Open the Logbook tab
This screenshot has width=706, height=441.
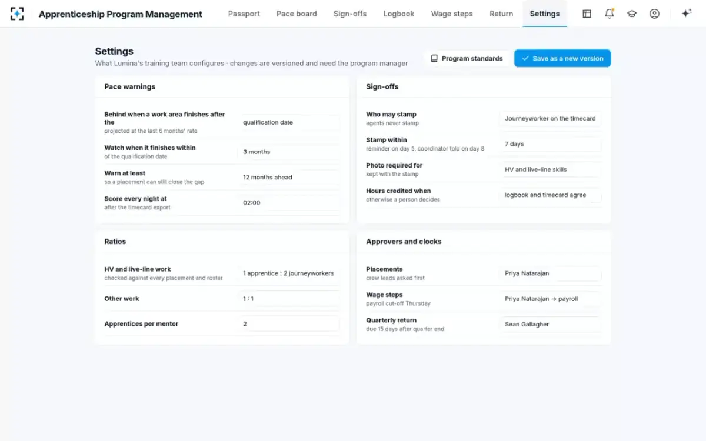click(x=399, y=14)
